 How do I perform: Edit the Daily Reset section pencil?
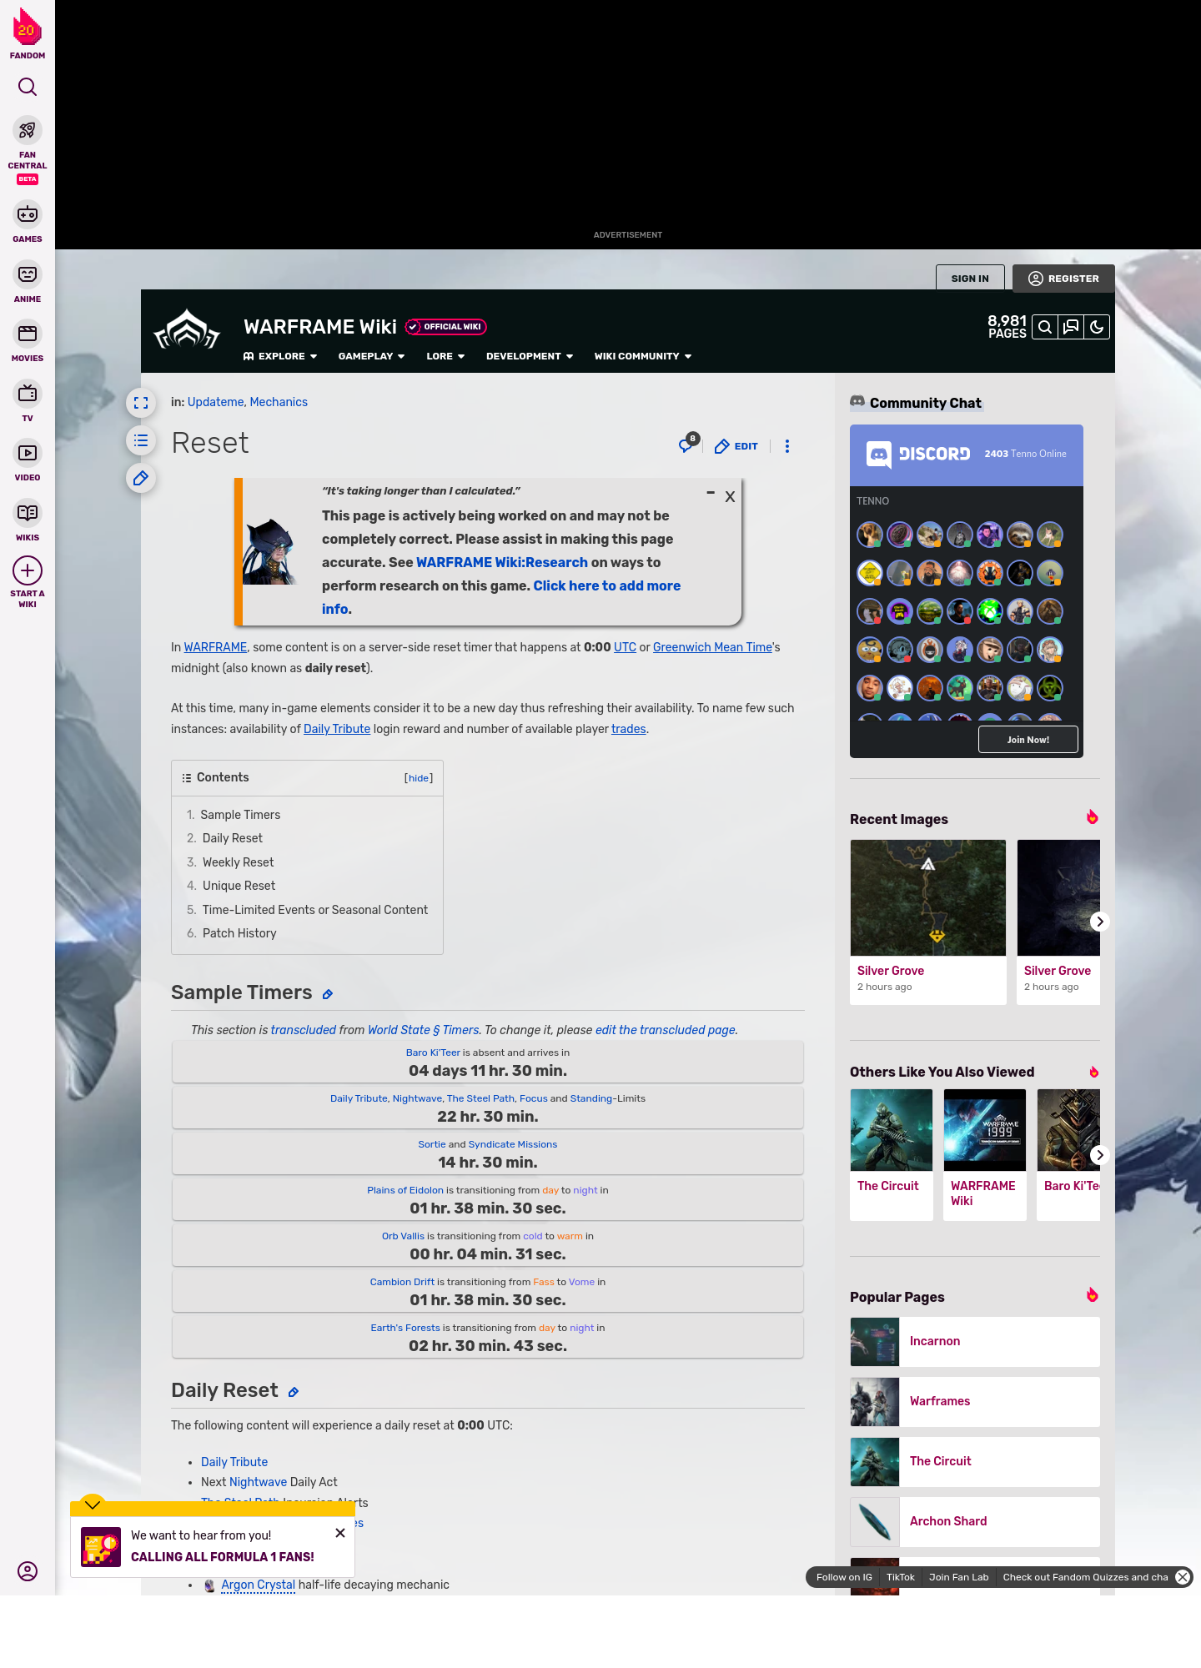point(294,1392)
